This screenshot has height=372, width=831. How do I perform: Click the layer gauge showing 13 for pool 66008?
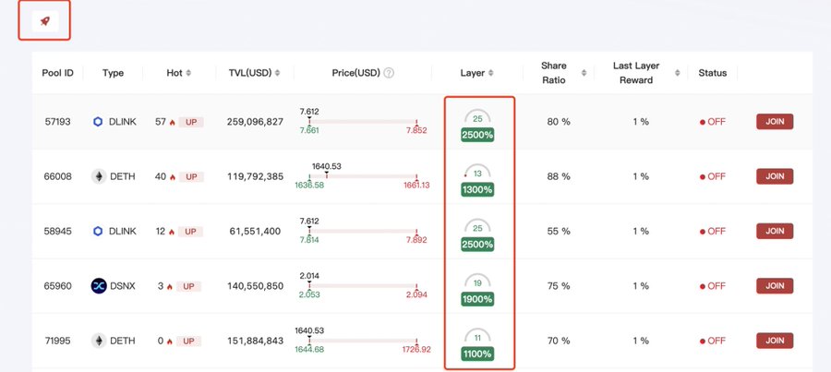477,173
